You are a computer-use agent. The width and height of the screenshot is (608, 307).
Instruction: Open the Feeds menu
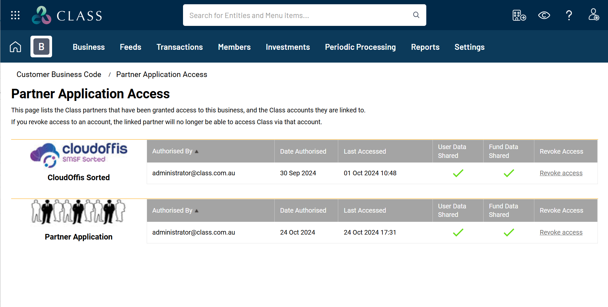click(131, 47)
